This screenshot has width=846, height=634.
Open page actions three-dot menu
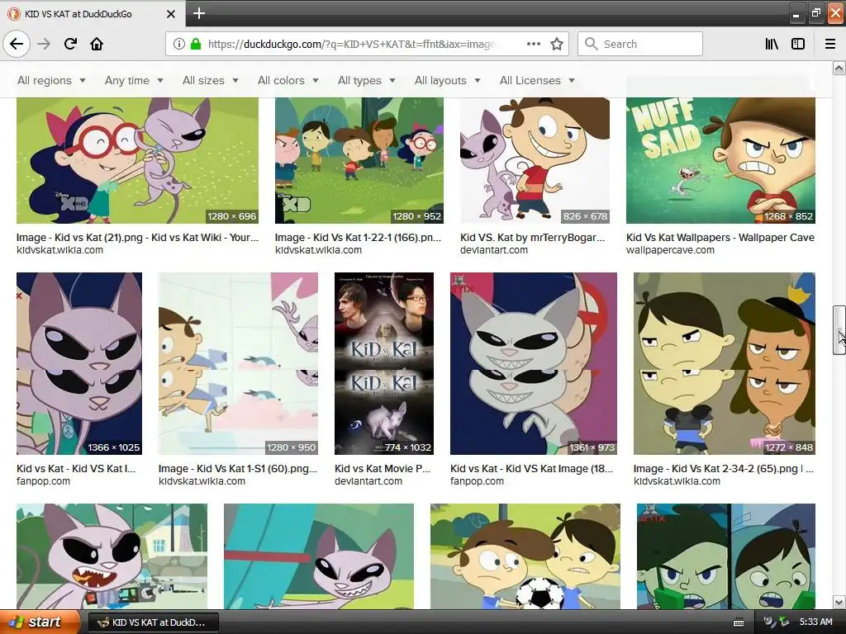pos(533,44)
